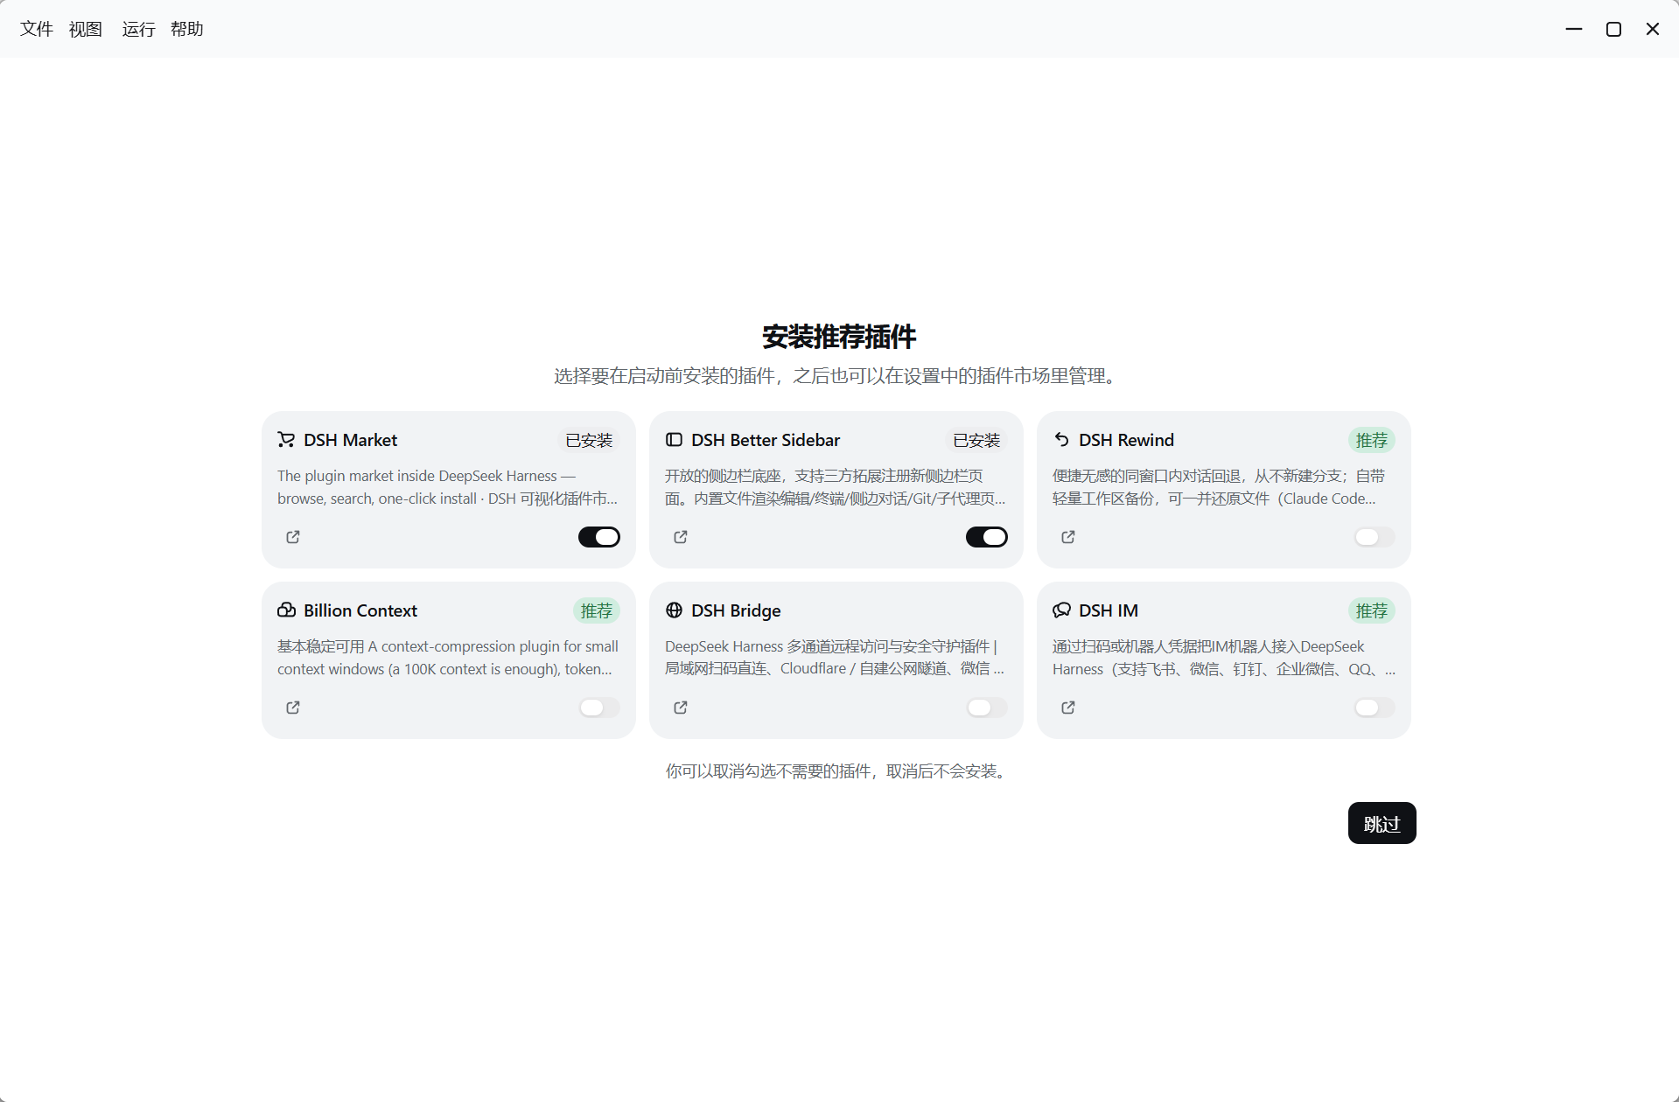Viewport: 1679px width, 1102px height.
Task: Click the 安装推荐插件 heading
Action: tap(839, 337)
